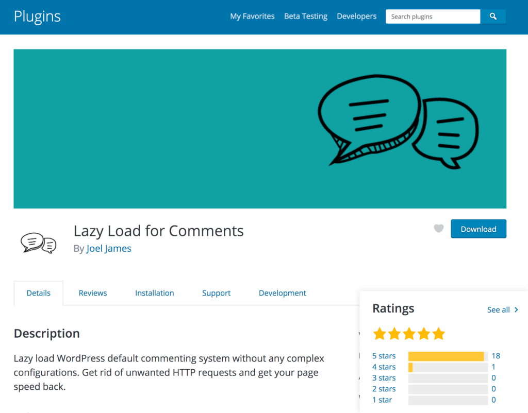Open the Development tab
The height and width of the screenshot is (413, 528).
coord(282,293)
